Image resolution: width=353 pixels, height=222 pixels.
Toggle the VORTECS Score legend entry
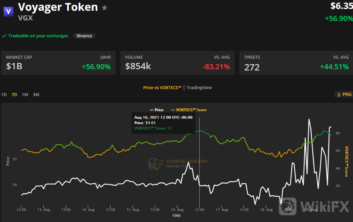[189, 110]
